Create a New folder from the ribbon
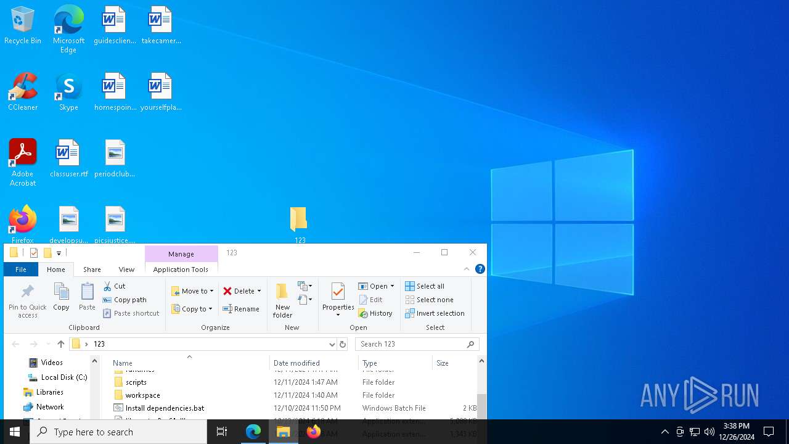 282,301
